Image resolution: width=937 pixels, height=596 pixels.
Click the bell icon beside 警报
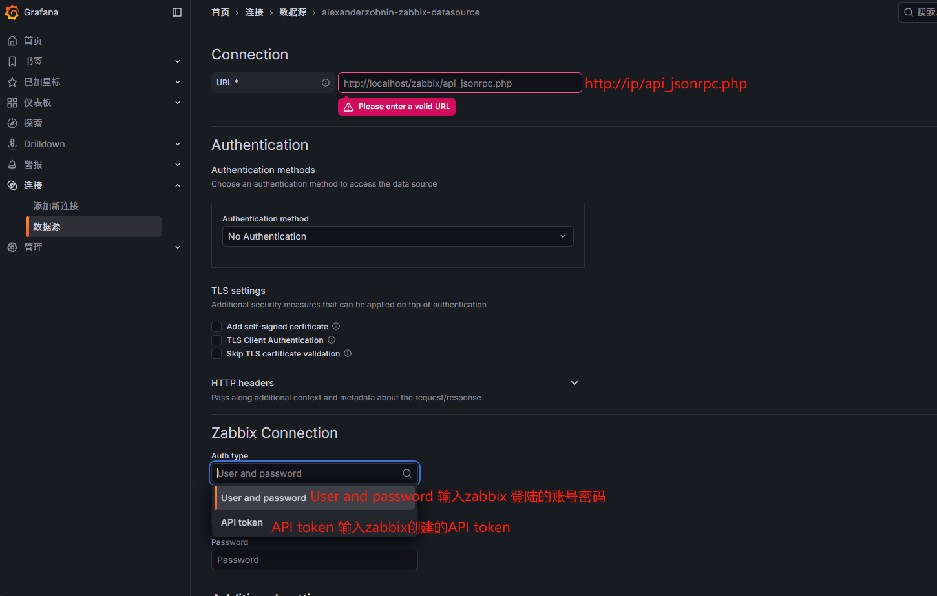pyautogui.click(x=12, y=165)
